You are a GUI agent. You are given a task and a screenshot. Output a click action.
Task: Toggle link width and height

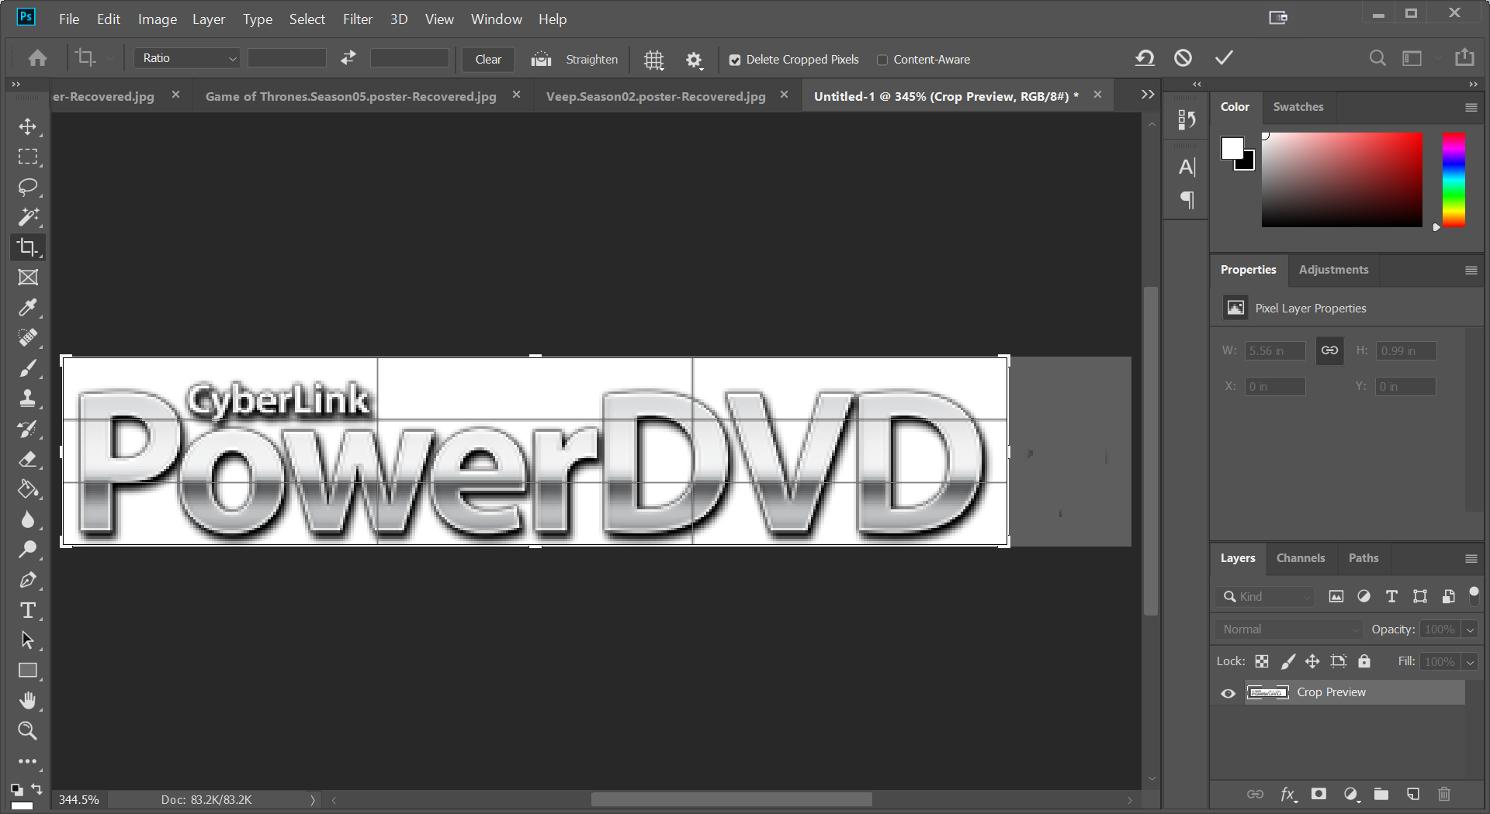(1329, 350)
